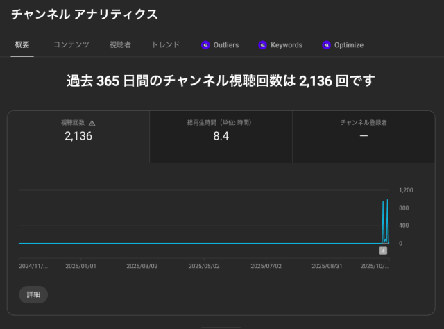Open the Outliers tab label

pyautogui.click(x=226, y=45)
